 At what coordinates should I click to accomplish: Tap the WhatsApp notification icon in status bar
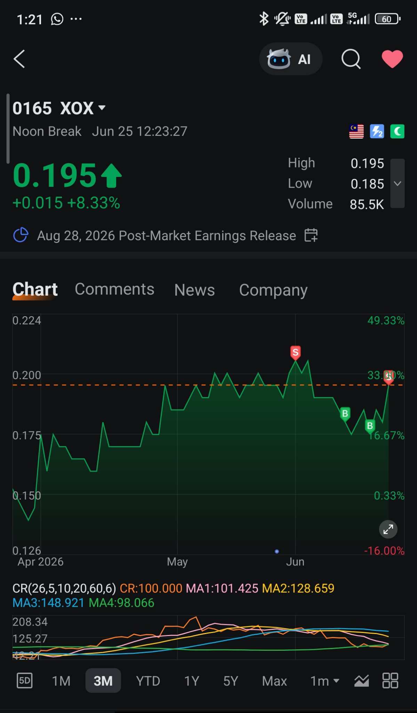click(57, 19)
